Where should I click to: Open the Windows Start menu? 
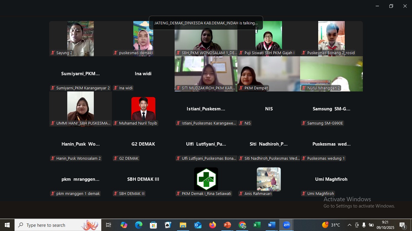pyautogui.click(x=7, y=225)
